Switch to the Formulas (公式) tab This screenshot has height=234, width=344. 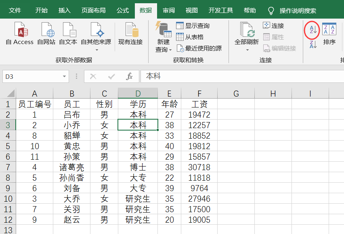click(x=123, y=11)
